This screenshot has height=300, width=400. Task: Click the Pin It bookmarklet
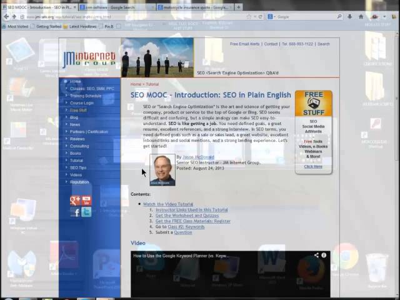click(x=106, y=26)
